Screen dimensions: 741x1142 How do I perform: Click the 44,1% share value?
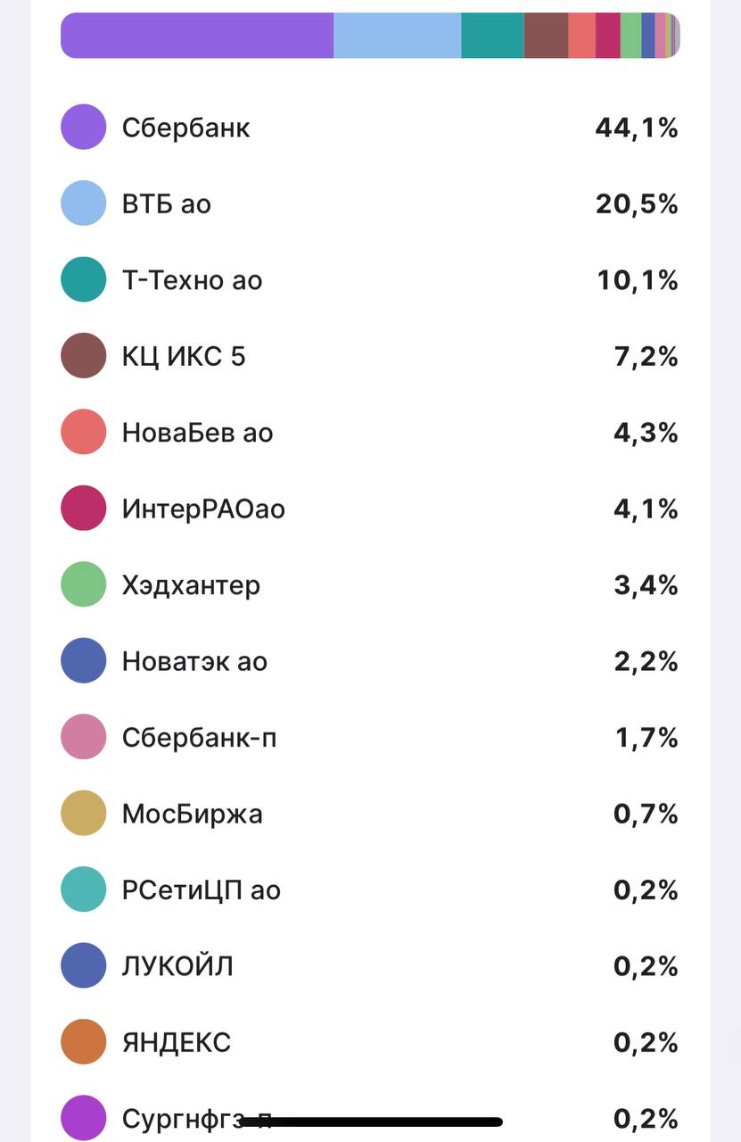point(637,128)
